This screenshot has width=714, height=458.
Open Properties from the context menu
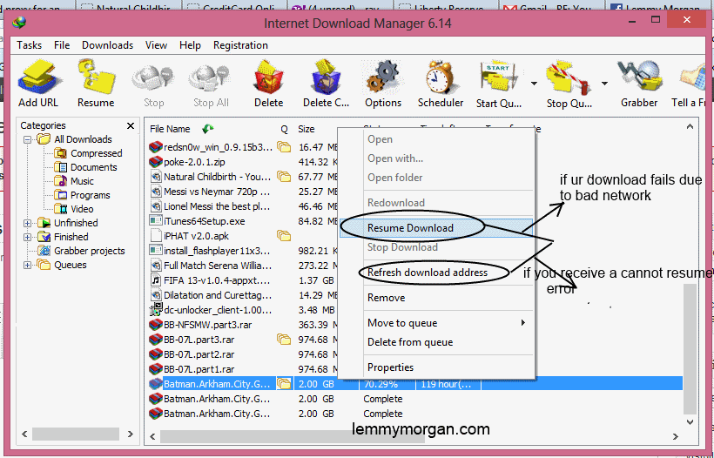pos(436,367)
